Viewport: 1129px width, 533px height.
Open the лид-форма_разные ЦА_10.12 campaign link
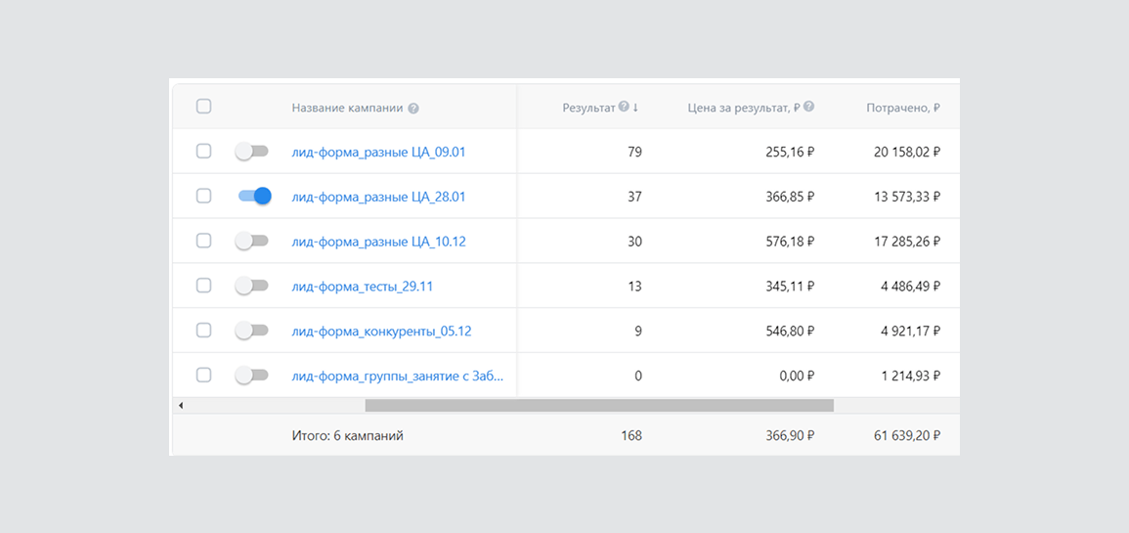click(378, 241)
